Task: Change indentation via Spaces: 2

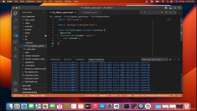Action: 104,96
